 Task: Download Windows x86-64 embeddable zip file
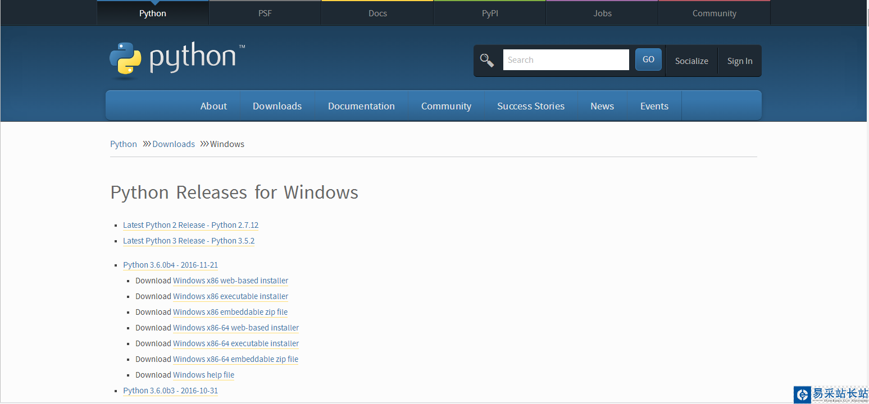click(x=236, y=359)
